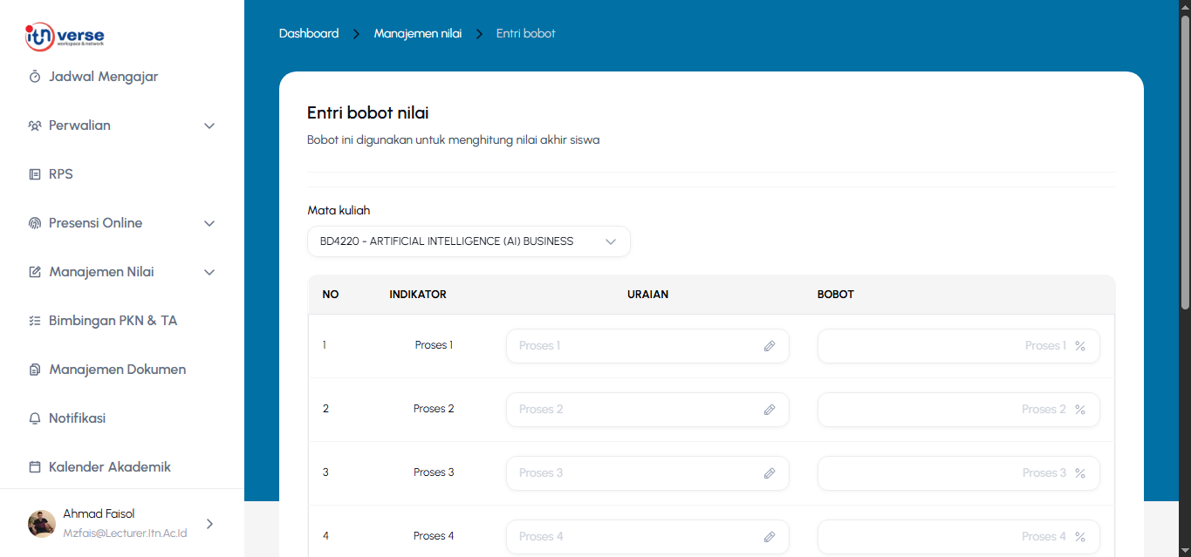
Task: Click the Proses 4 uraian input field
Action: click(x=647, y=537)
